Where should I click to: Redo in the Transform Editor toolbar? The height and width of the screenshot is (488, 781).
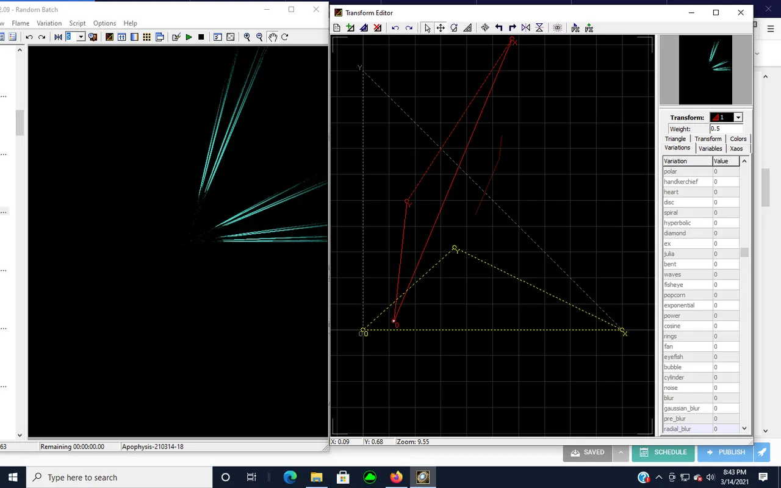(x=409, y=28)
